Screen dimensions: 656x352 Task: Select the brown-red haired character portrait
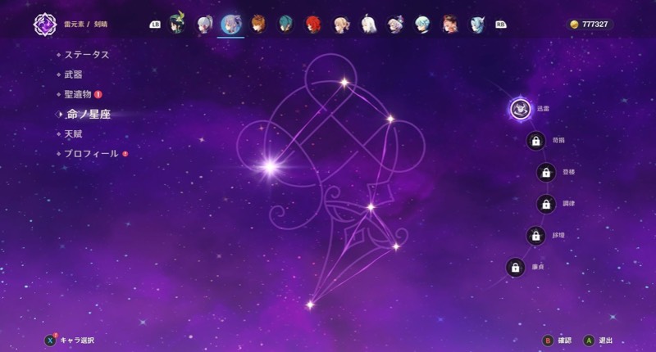click(450, 25)
